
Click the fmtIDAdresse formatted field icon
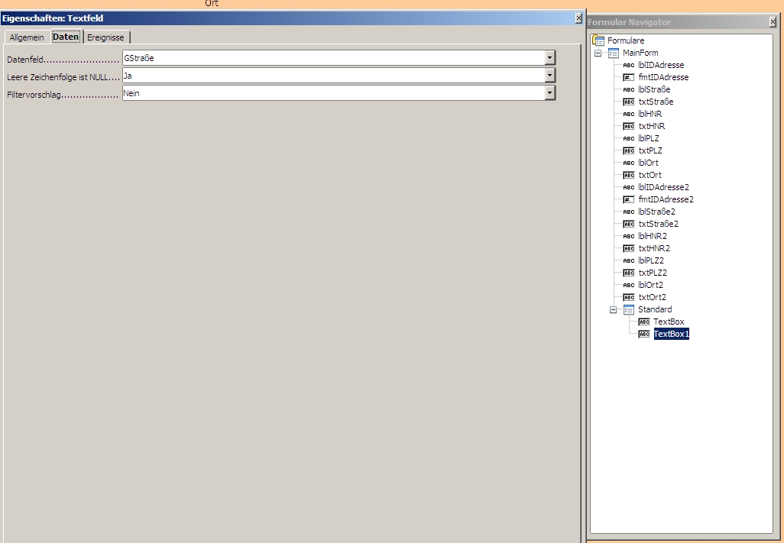[628, 77]
